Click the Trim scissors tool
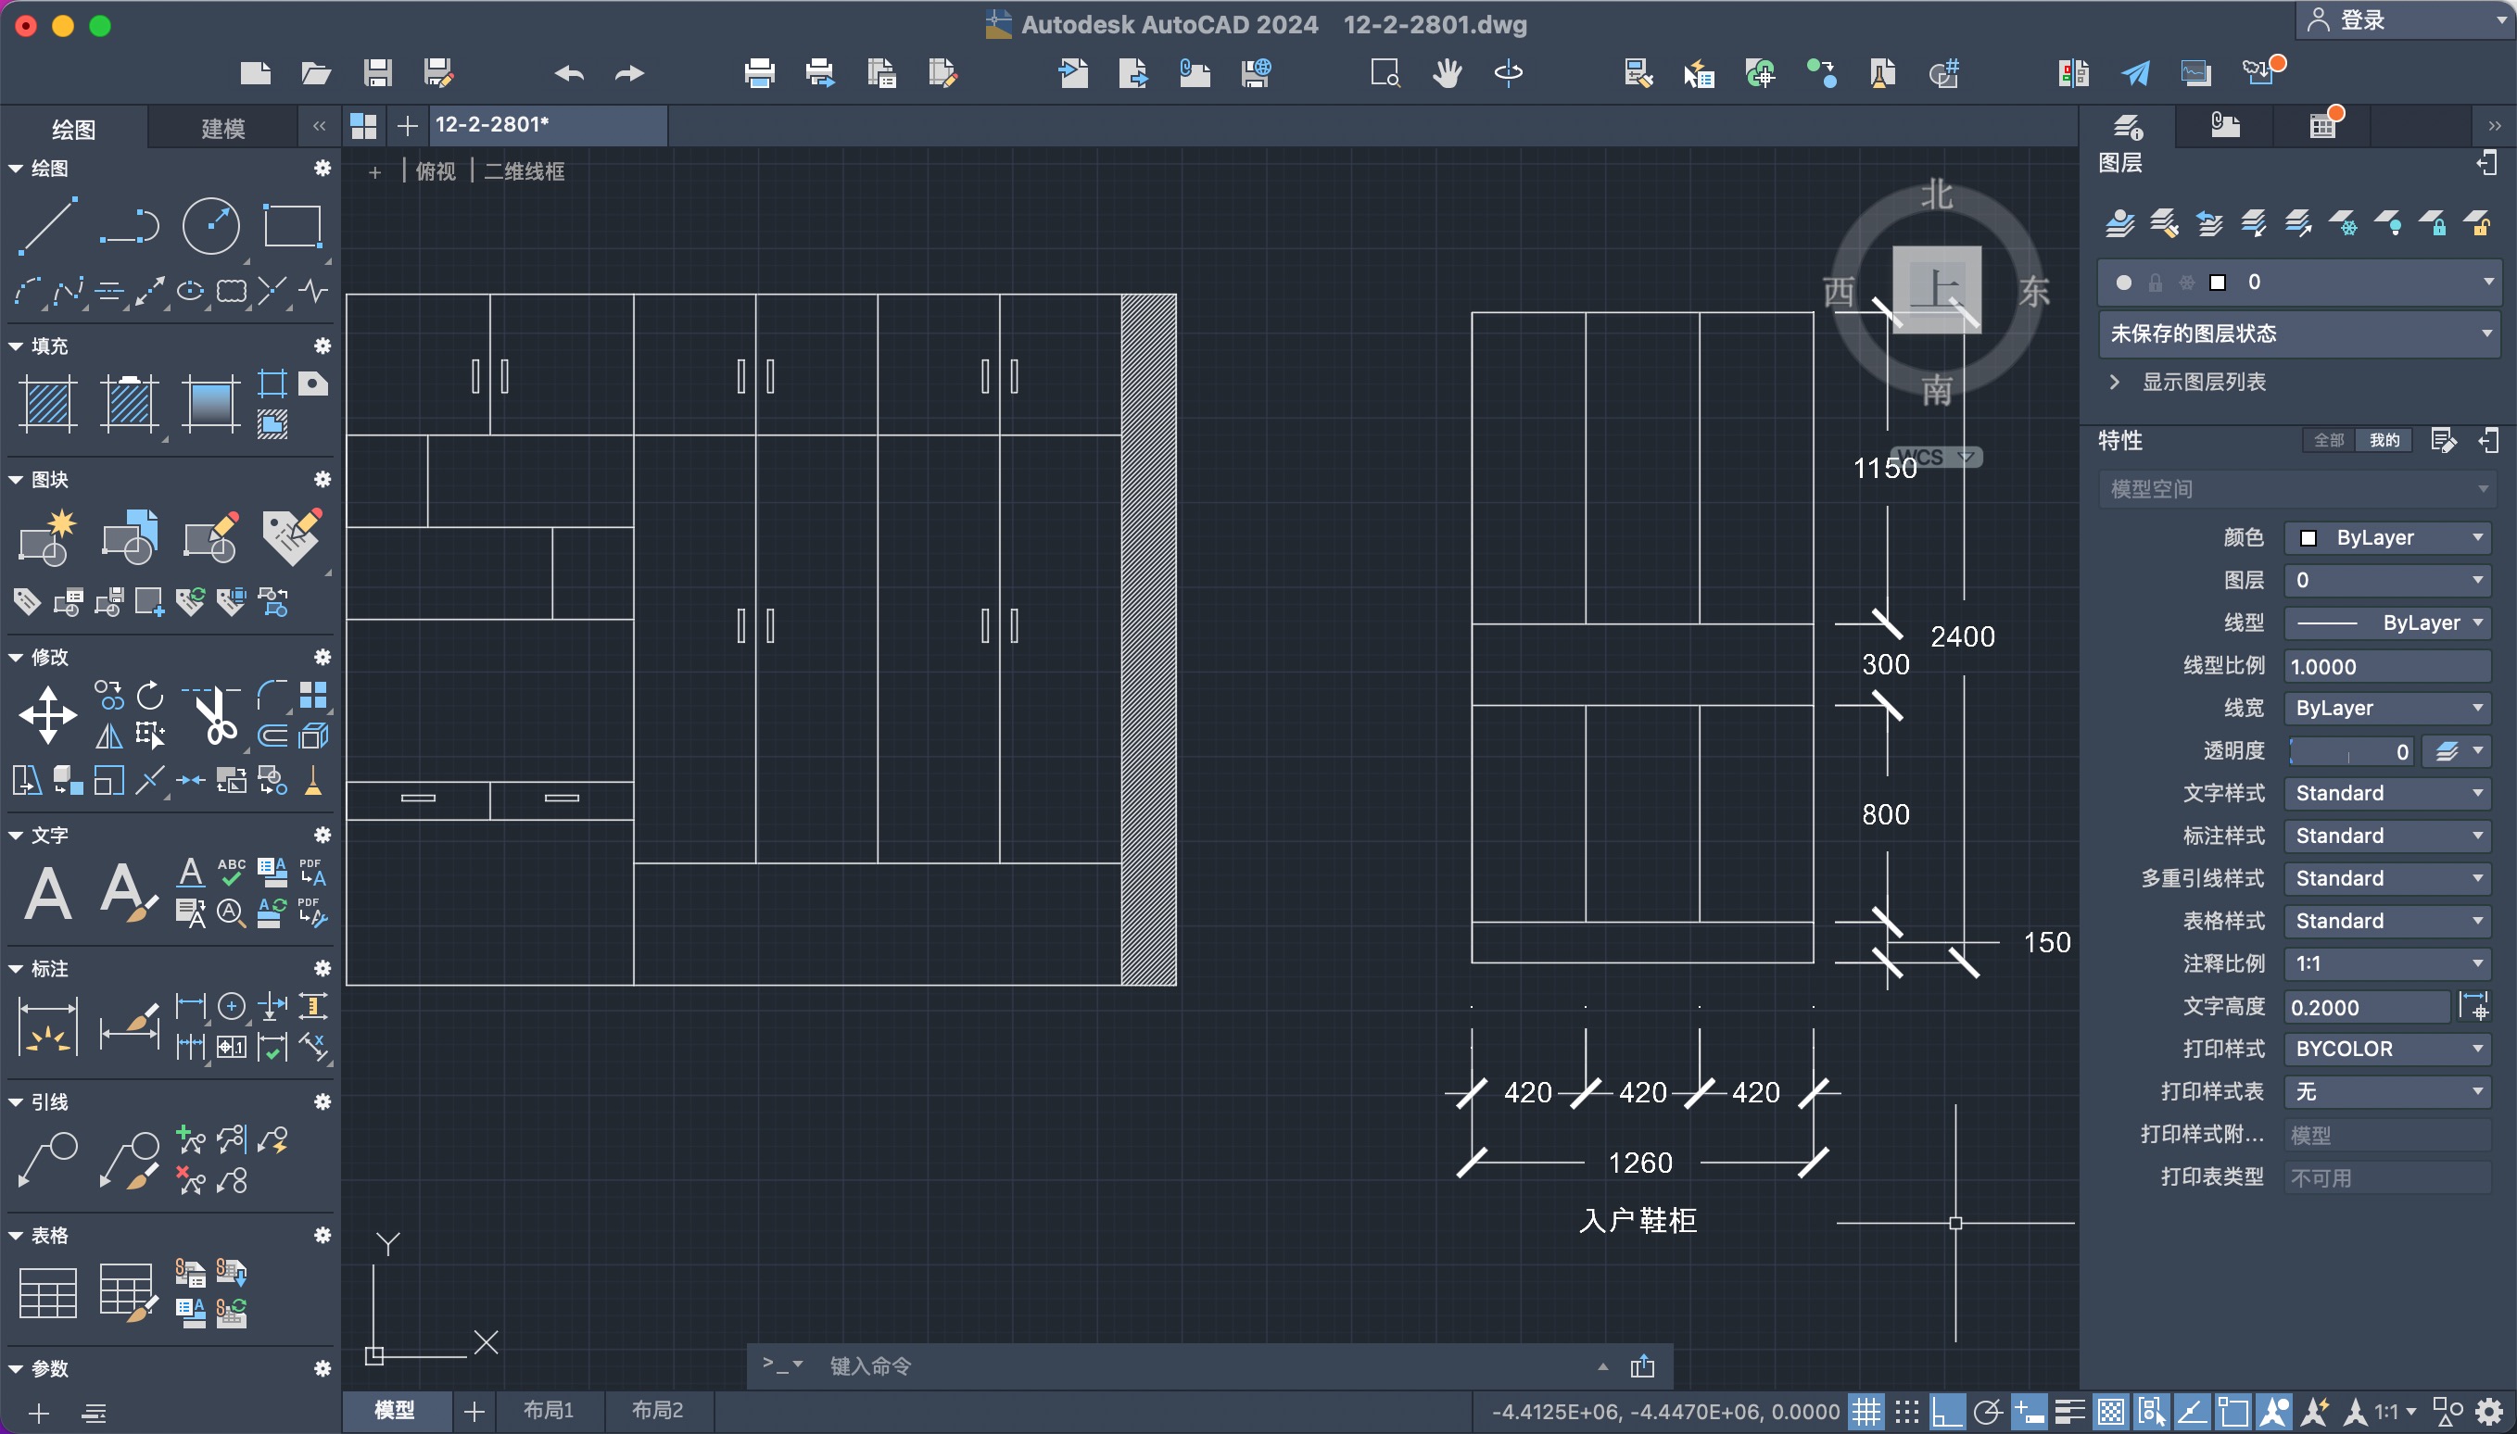This screenshot has height=1434, width=2517. [215, 715]
